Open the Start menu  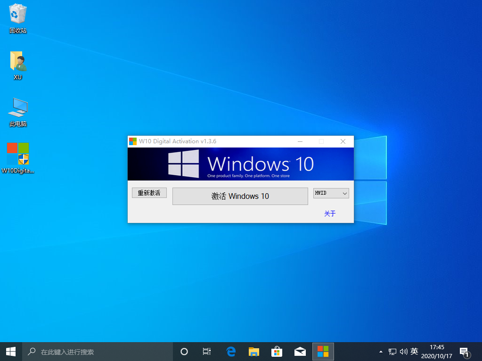point(10,351)
